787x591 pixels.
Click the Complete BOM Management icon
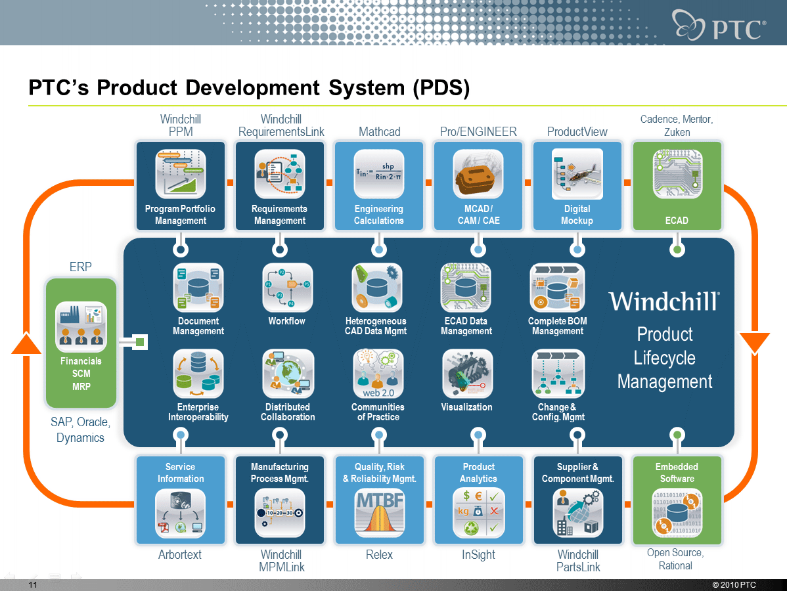pos(557,288)
